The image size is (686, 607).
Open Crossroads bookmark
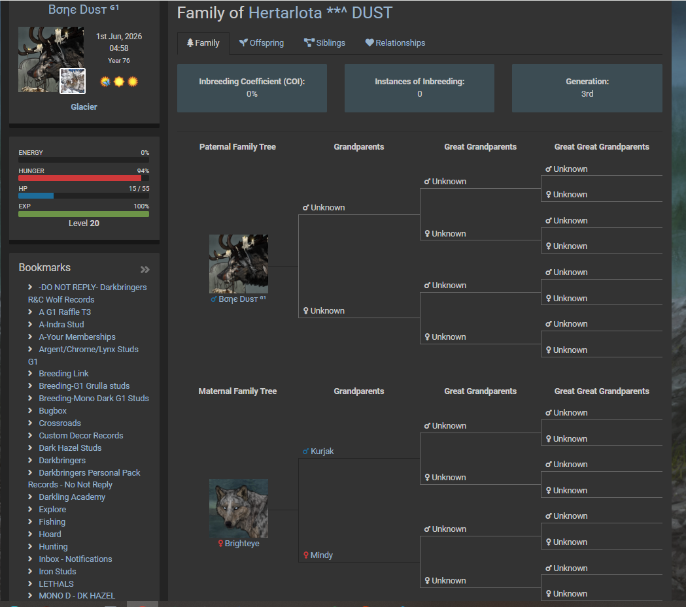click(x=60, y=423)
